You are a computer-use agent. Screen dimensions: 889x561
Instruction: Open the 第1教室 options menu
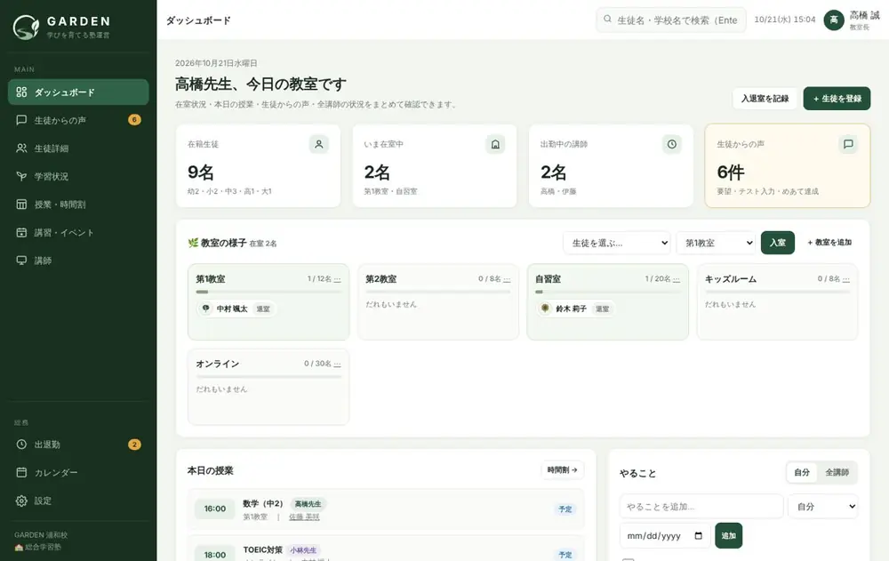(x=337, y=279)
